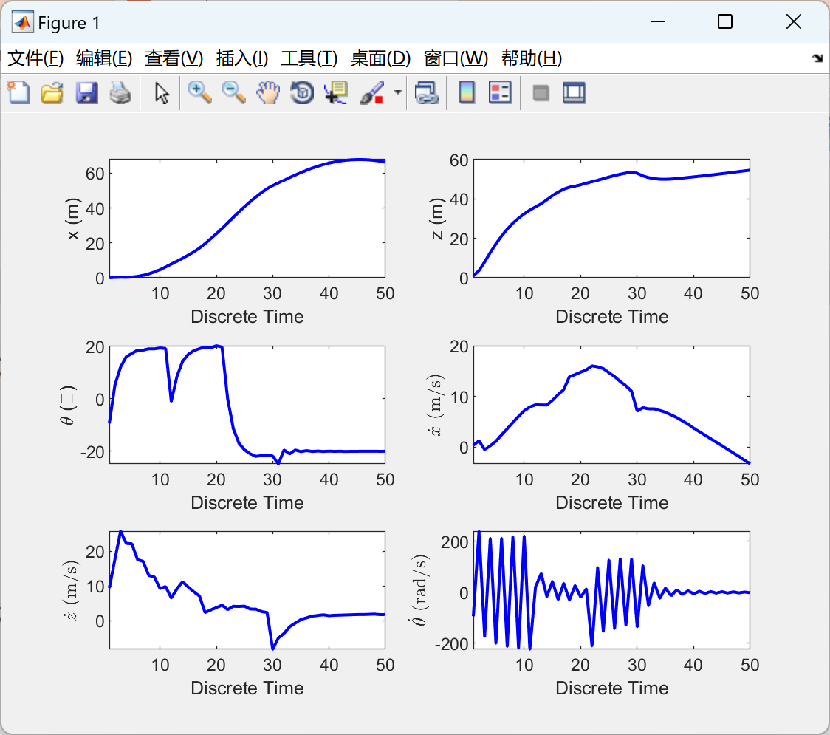Click the 'x (m)' axis label

click(x=72, y=218)
